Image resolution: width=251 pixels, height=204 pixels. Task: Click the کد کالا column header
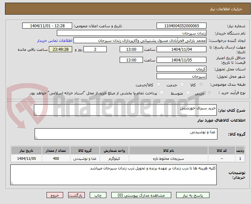(221, 151)
